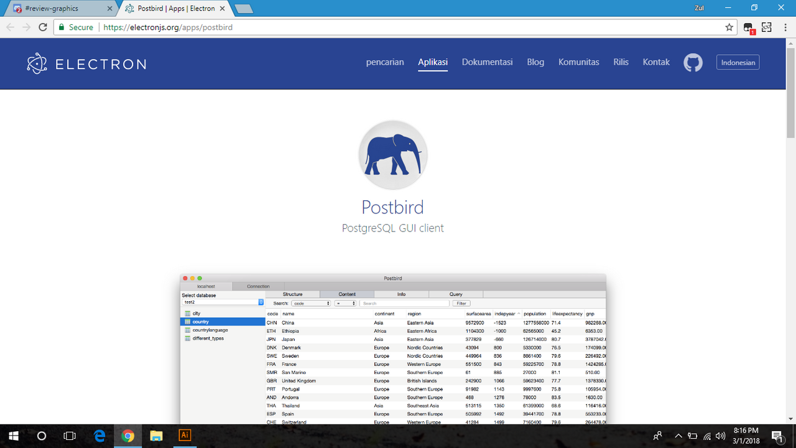796x448 pixels.
Task: Open the Blog nav link
Action: pos(535,62)
